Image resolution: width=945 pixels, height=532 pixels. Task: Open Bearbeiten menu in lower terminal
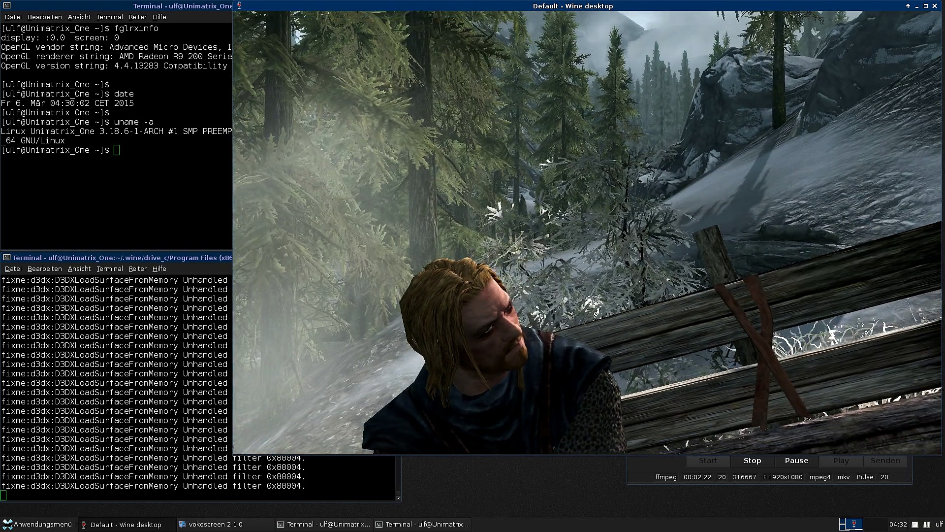click(x=44, y=268)
